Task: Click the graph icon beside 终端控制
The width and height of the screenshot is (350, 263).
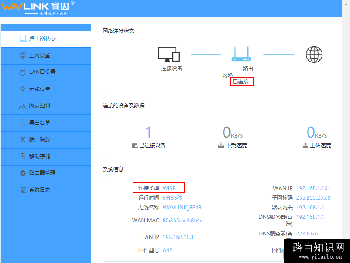Action: pyautogui.click(x=23, y=106)
